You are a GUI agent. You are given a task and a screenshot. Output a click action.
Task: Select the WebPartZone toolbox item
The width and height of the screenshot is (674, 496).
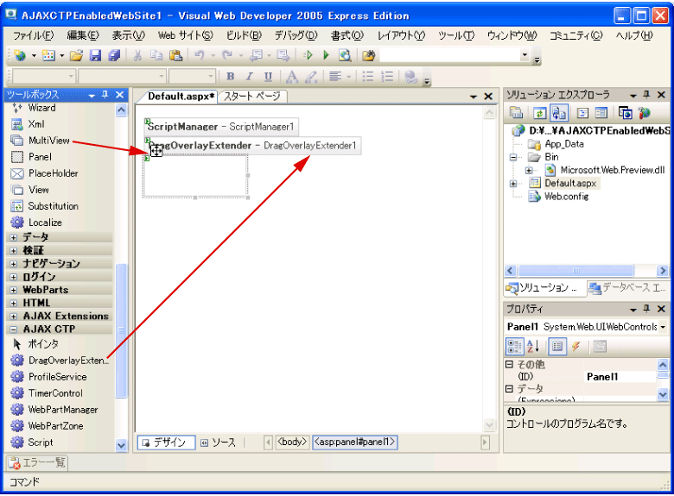[x=48, y=425]
